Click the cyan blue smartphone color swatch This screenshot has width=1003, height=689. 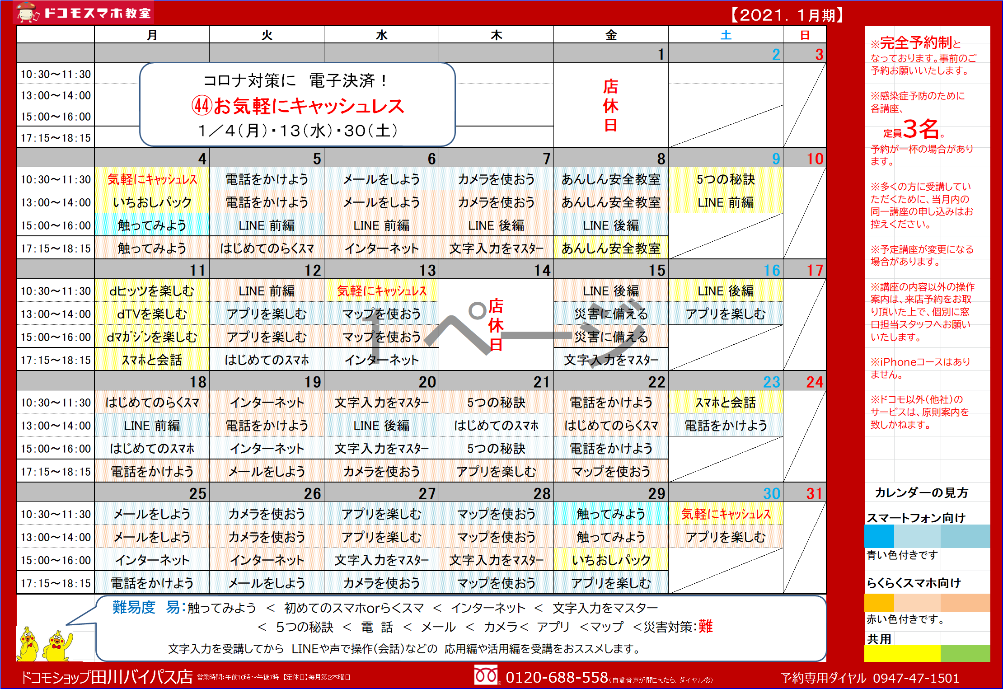879,536
